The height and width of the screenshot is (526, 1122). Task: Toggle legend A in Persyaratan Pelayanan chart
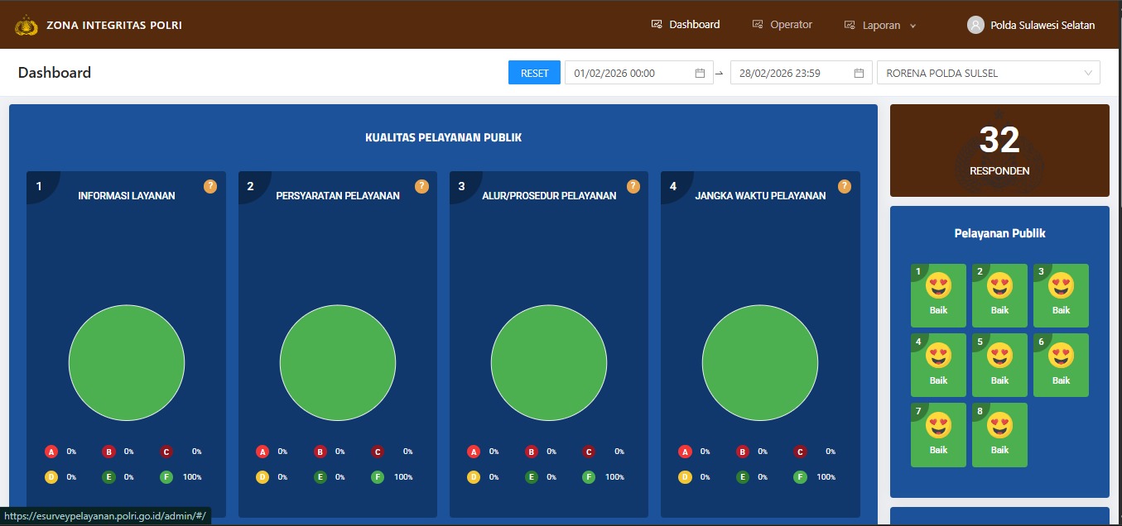click(262, 452)
